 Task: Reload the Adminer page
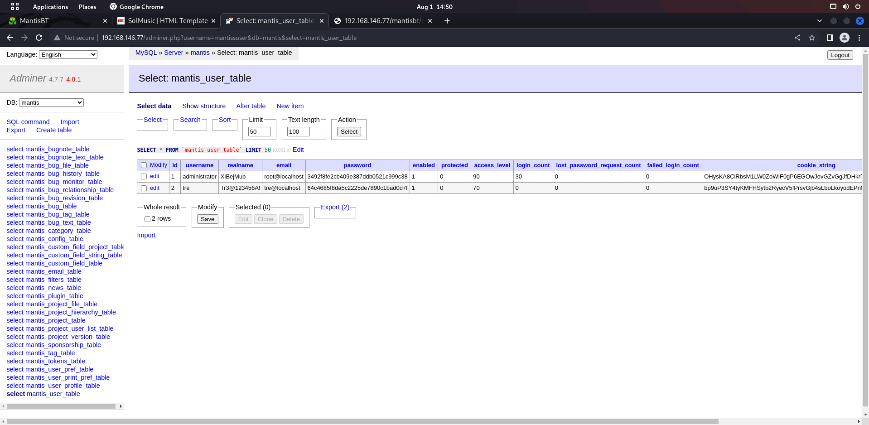click(x=39, y=38)
